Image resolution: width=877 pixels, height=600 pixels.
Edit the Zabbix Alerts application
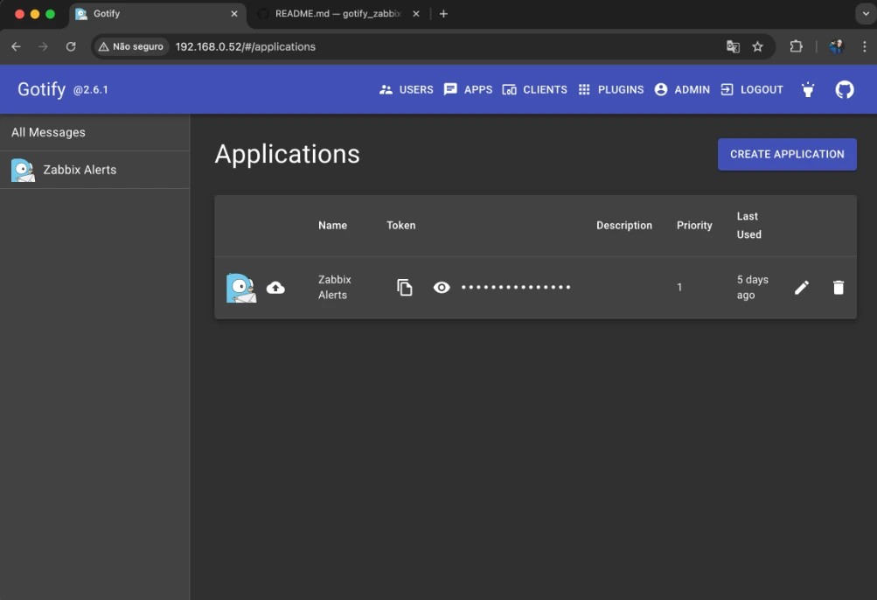click(802, 287)
